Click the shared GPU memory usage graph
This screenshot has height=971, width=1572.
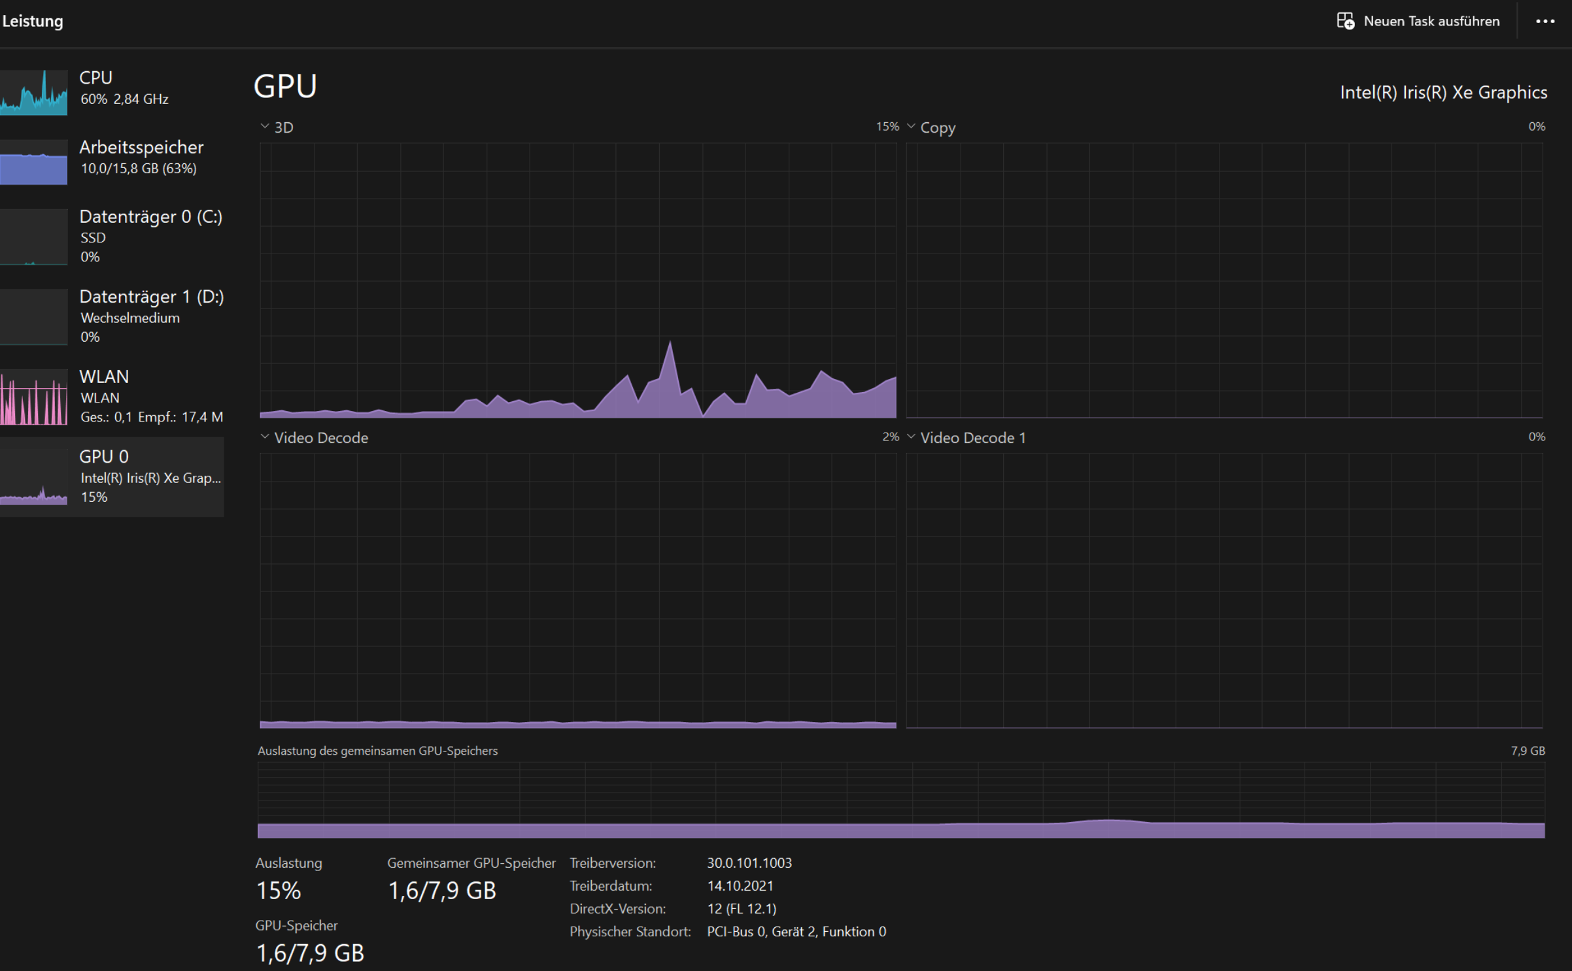click(900, 800)
